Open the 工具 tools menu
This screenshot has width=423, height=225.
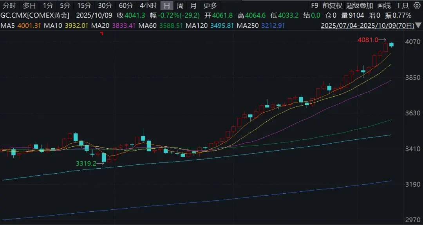402,5
